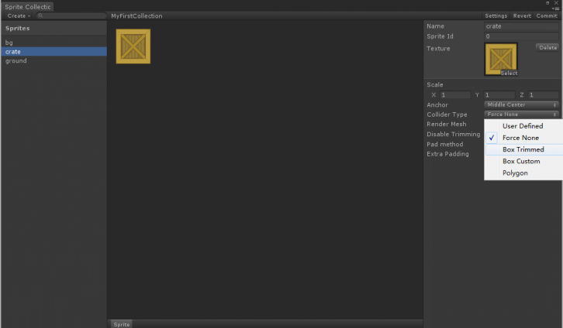Open the Create dropdown menu
The width and height of the screenshot is (563, 328).
tap(19, 15)
